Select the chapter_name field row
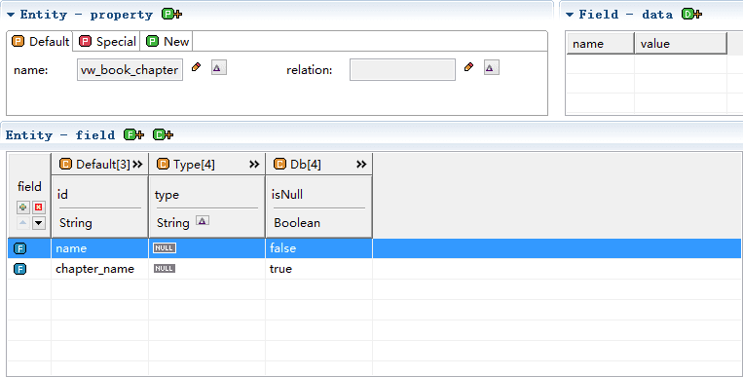Viewport: 743px width, 377px height. pos(374,269)
